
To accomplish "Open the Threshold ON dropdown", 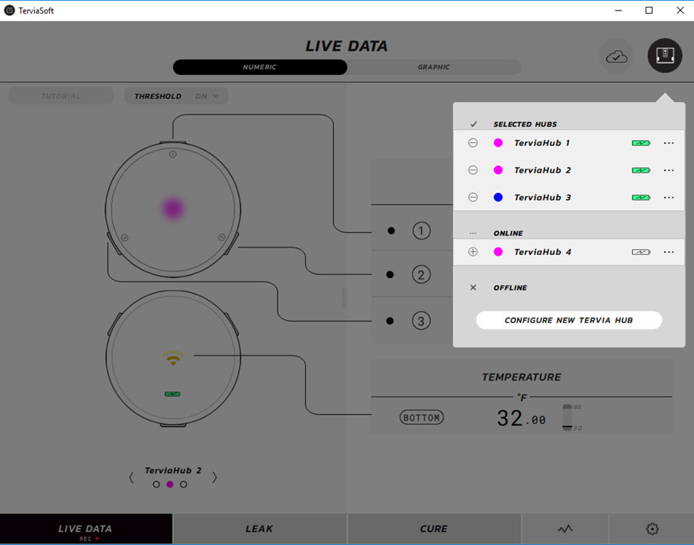I will 176,96.
